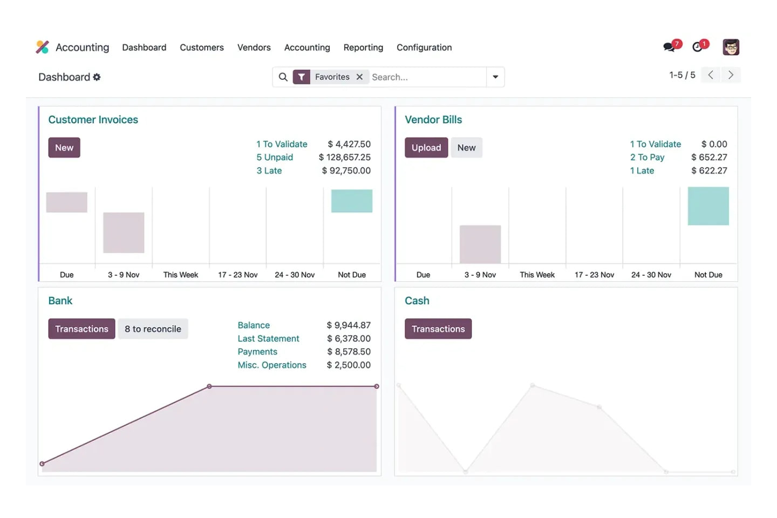Open the Customers menu
The image size is (777, 518).
(x=202, y=47)
